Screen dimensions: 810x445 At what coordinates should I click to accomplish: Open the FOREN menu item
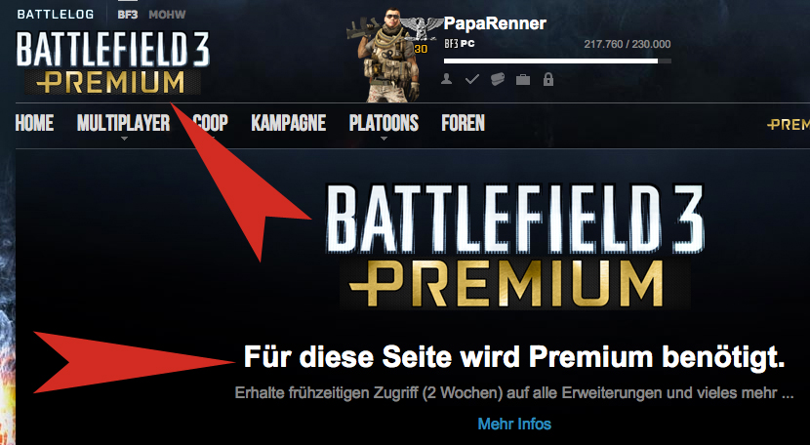463,123
